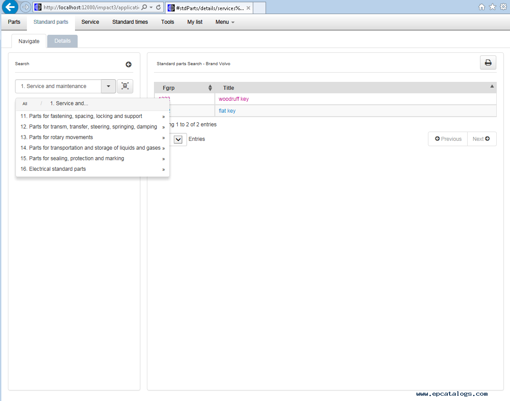Sort the table by Fgrp column
Screen dimensions: 510x401
click(x=210, y=88)
